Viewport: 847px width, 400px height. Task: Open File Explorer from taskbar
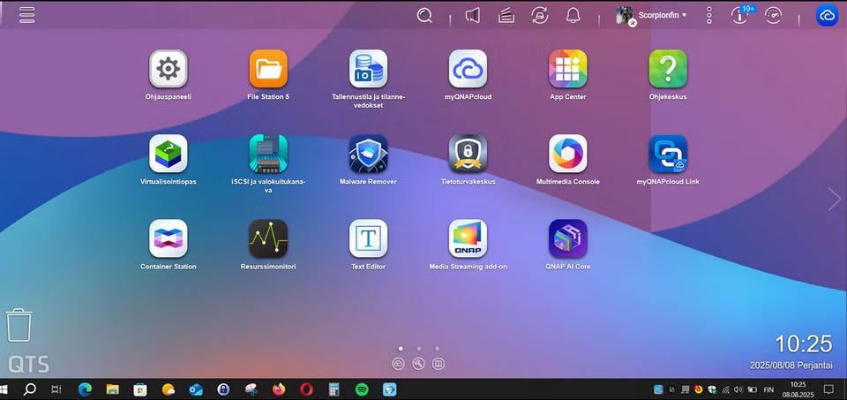(112, 389)
